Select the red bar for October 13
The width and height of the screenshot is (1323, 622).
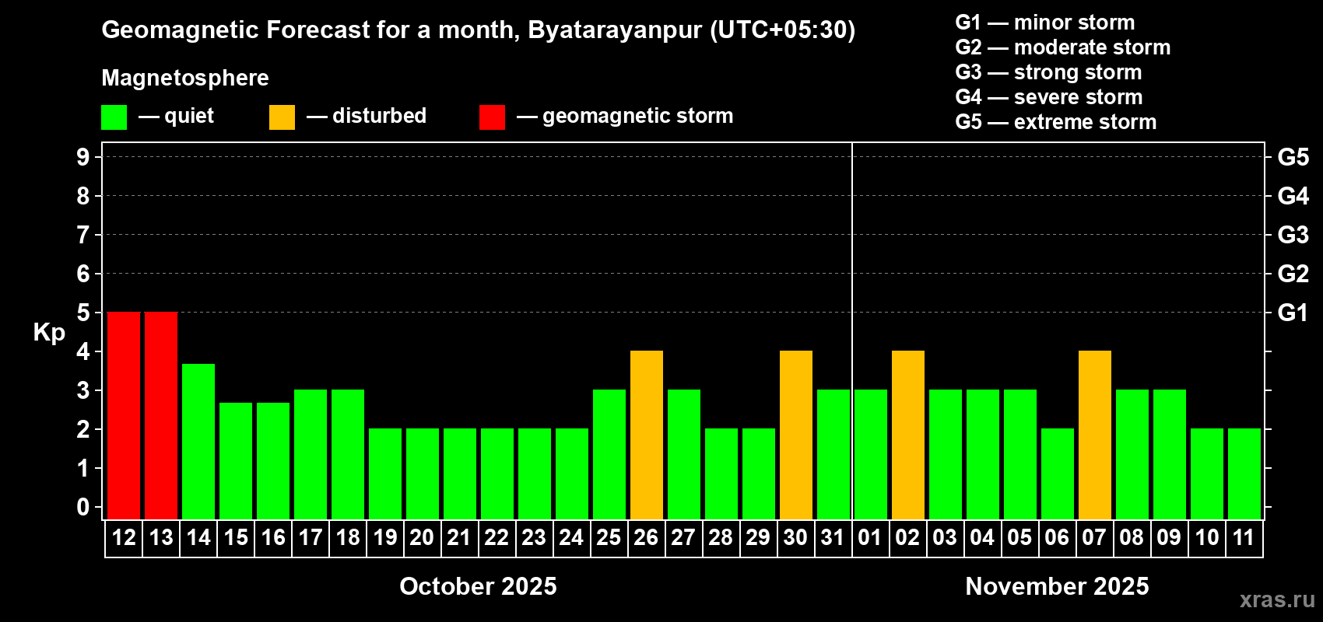(161, 415)
